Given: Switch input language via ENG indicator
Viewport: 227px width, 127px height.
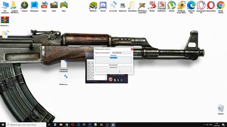Looking at the screenshot, I should pos(211,125).
